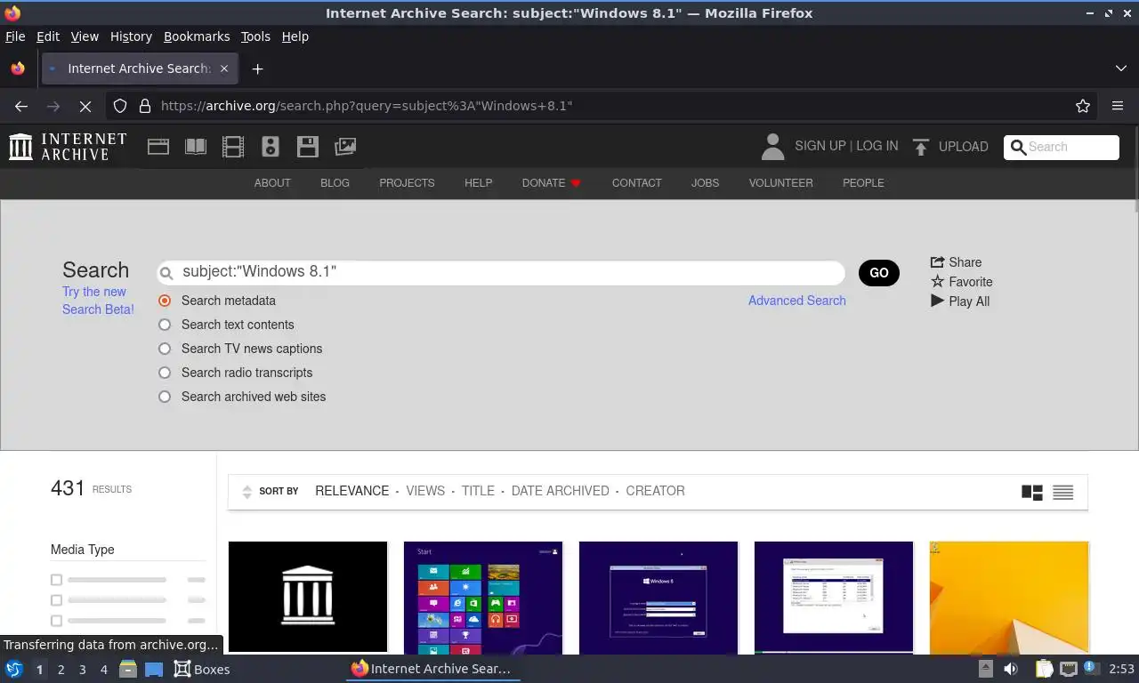Click the GO search button
Image resolution: width=1139 pixels, height=683 pixels.
point(879,273)
